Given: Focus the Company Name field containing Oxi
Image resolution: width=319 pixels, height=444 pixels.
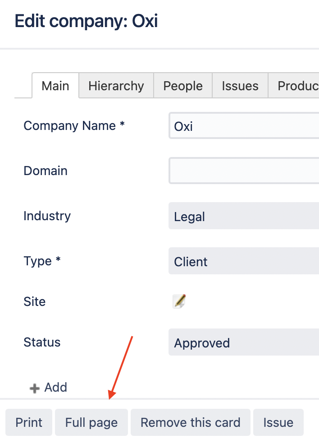Looking at the screenshot, I should coord(243,126).
